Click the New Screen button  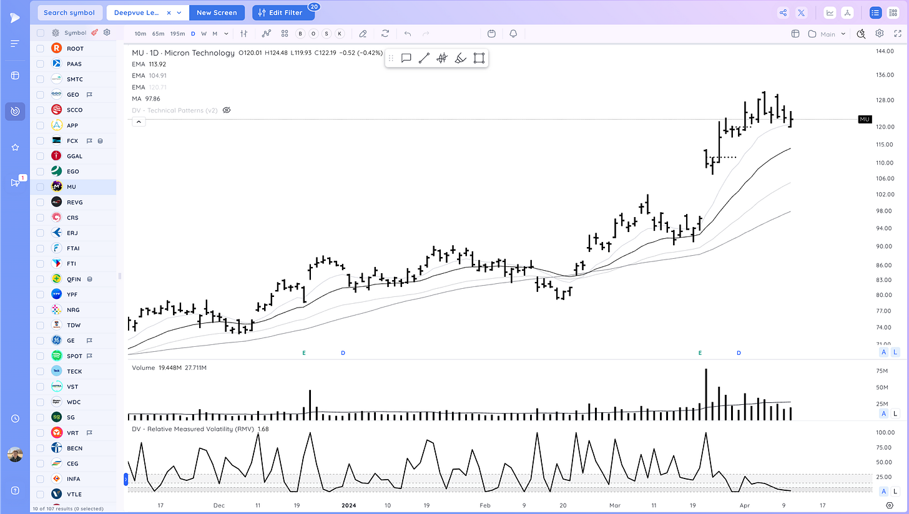click(x=217, y=12)
